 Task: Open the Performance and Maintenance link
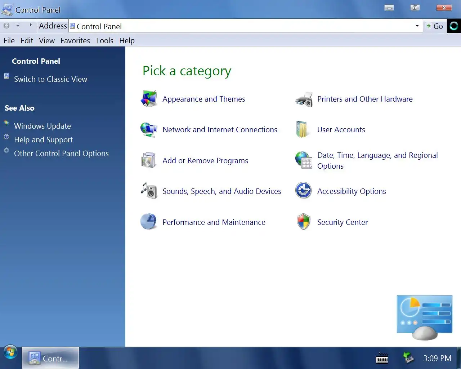tap(214, 222)
